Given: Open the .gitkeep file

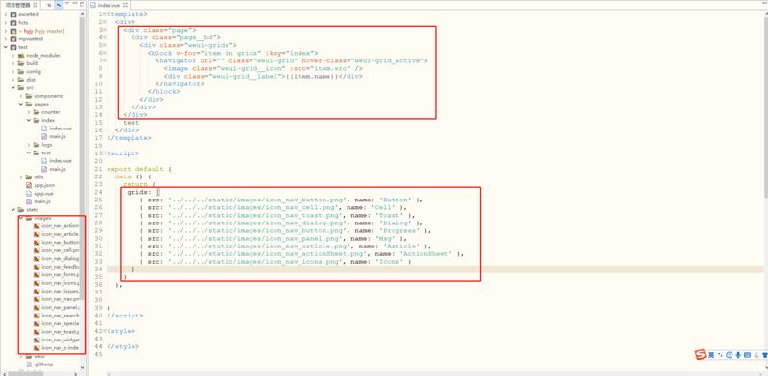Looking at the screenshot, I should point(43,364).
